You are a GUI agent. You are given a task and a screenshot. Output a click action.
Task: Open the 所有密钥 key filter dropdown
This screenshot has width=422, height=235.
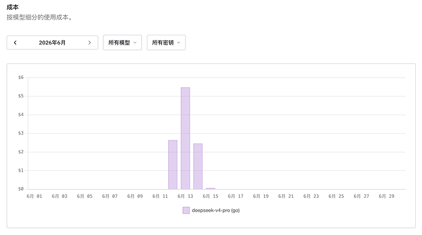coord(166,43)
